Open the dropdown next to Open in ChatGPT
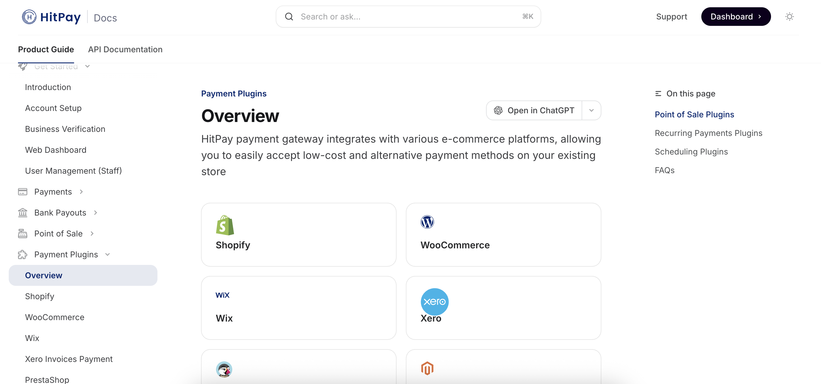Image resolution: width=821 pixels, height=384 pixels. click(x=591, y=111)
